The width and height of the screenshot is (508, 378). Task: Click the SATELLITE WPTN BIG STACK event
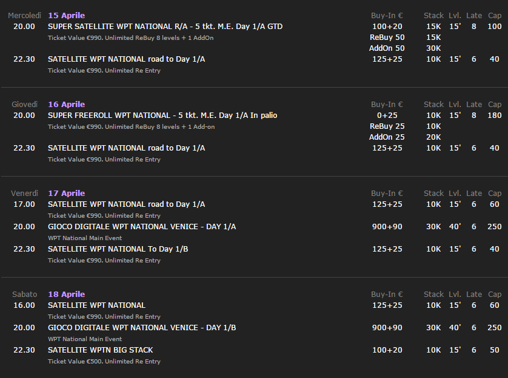[x=101, y=350]
